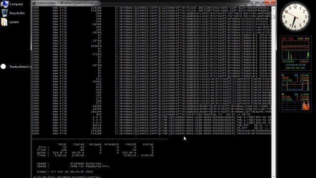This screenshot has width=316, height=178.
Task: Click the scrollbar down arrow in cmd window
Action: coord(274,176)
